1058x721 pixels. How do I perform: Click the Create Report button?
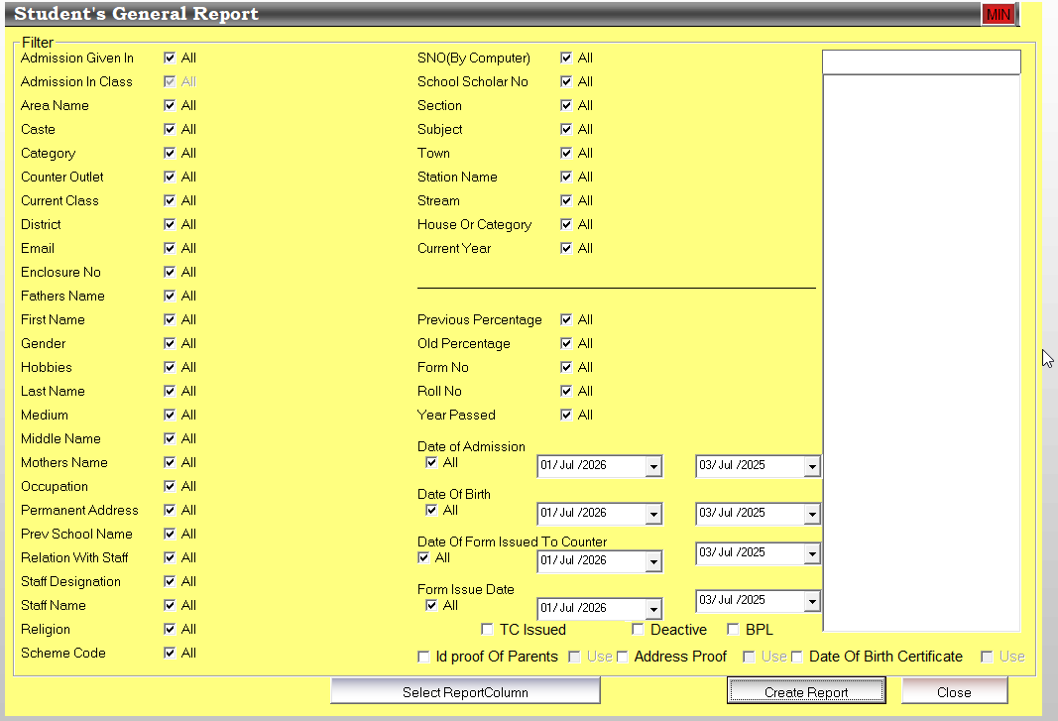tap(806, 691)
